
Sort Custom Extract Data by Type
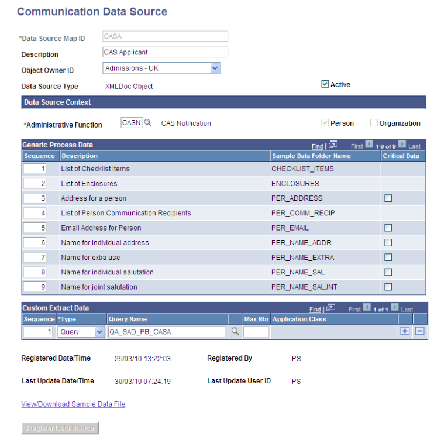point(67,319)
